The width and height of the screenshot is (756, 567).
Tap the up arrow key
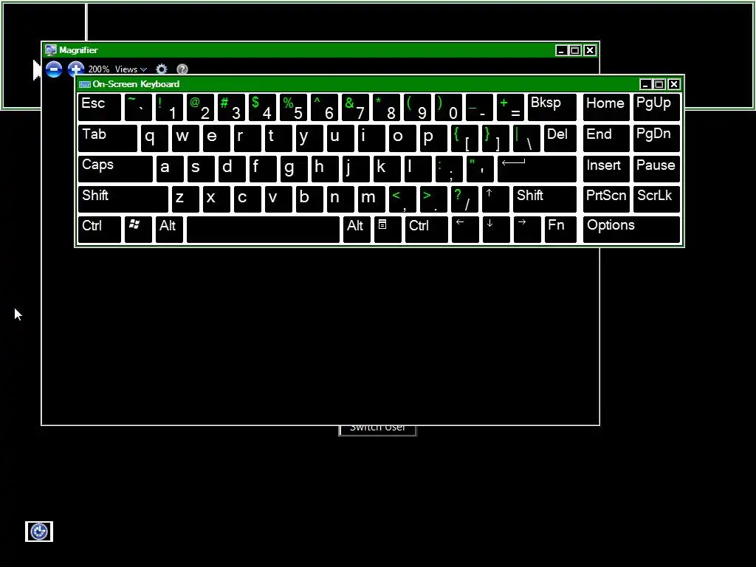(495, 199)
